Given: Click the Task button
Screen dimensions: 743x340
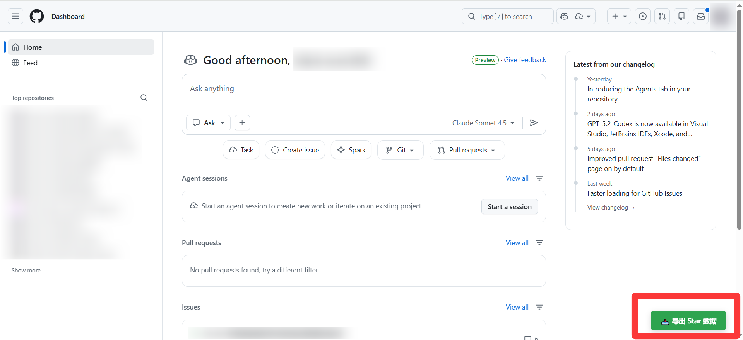Looking at the screenshot, I should (241, 150).
